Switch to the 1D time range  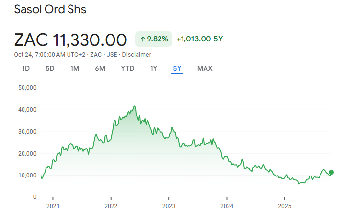[26, 68]
